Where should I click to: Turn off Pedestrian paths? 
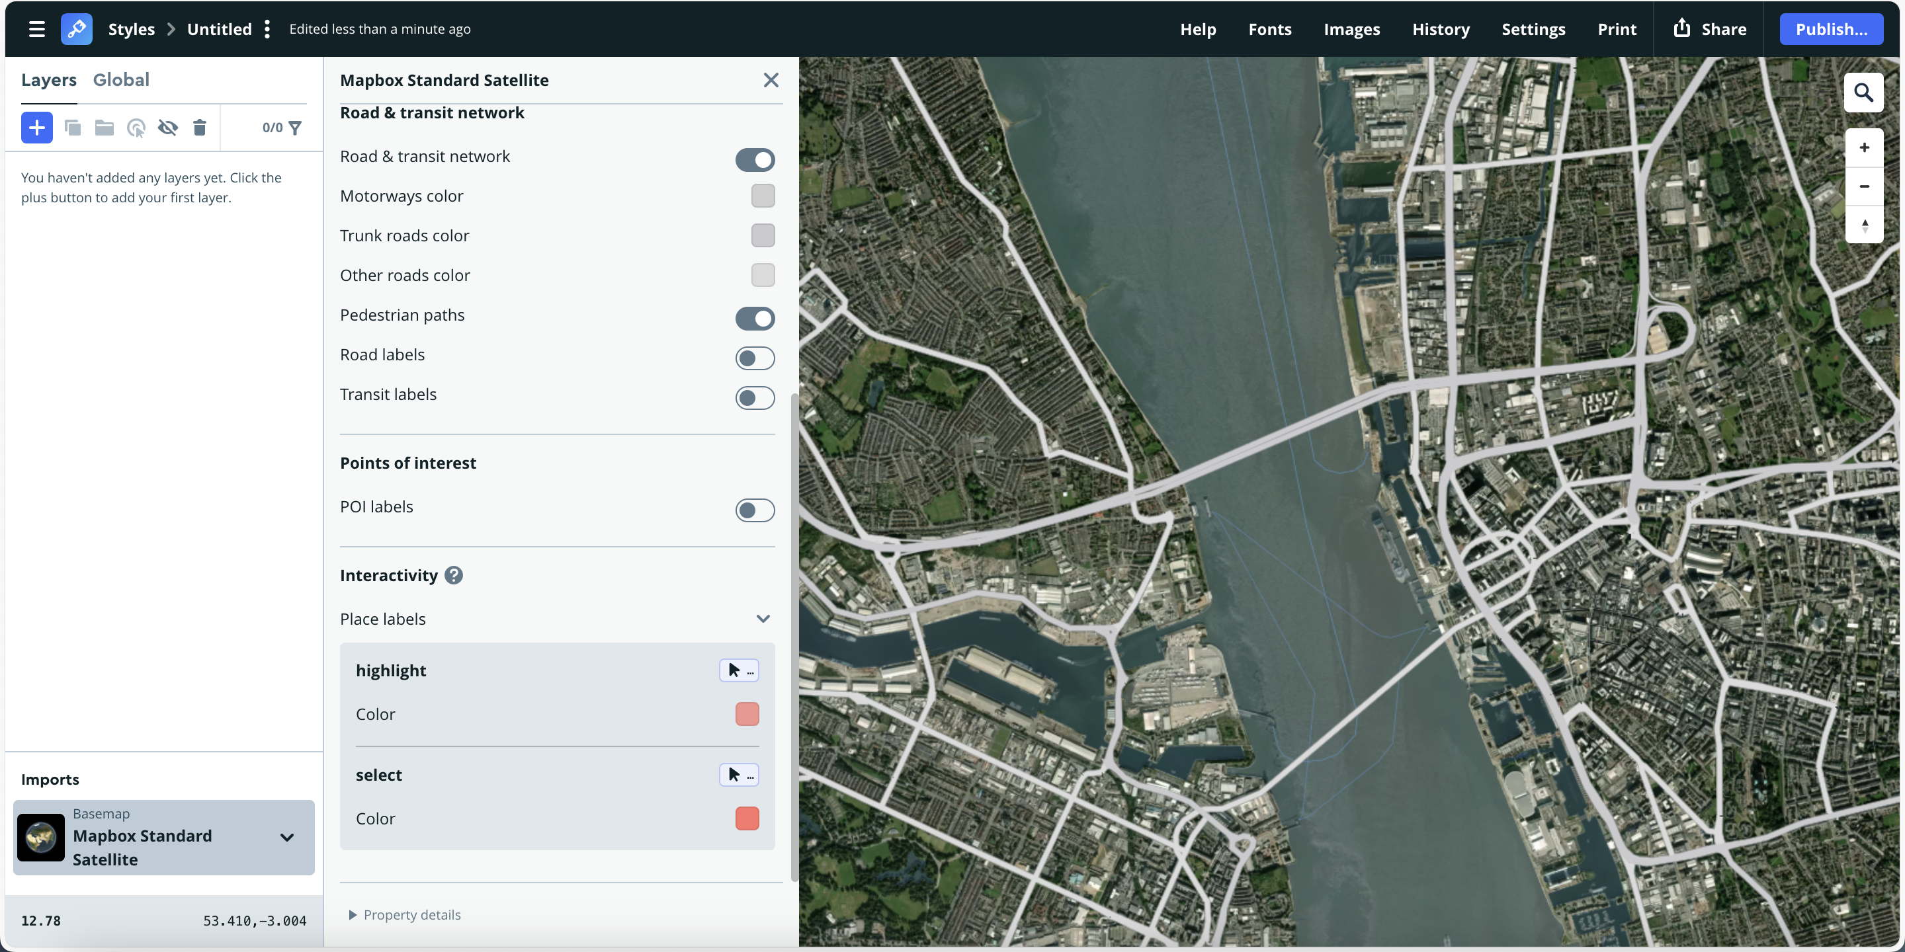[x=755, y=319]
